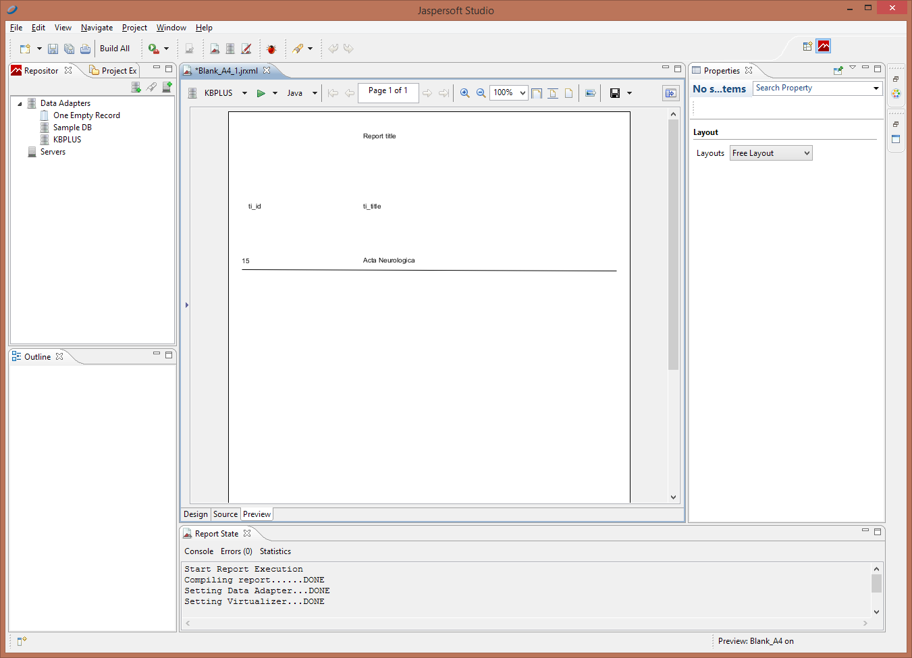Switch to the Design tab
912x658 pixels.
pyautogui.click(x=196, y=514)
